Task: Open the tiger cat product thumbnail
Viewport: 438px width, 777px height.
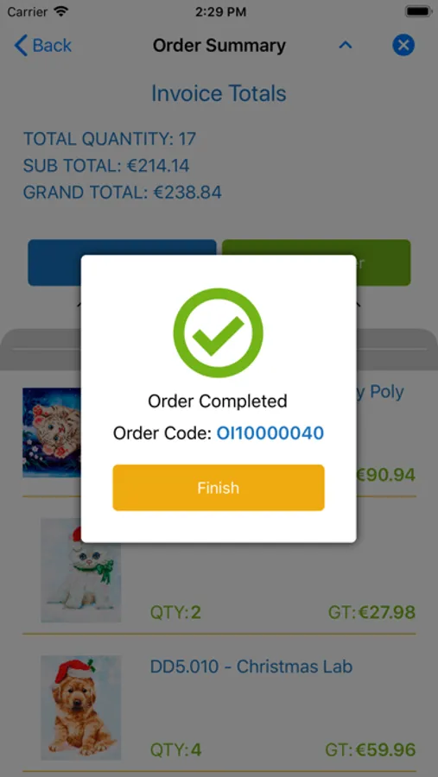Action: click(52, 433)
